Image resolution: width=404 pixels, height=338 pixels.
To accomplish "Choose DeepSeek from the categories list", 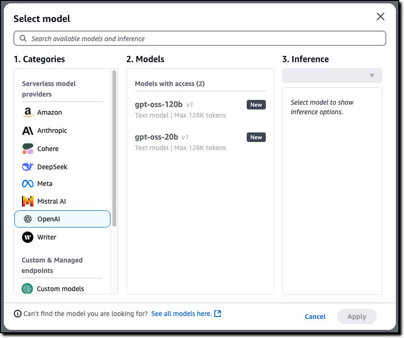I will click(52, 167).
